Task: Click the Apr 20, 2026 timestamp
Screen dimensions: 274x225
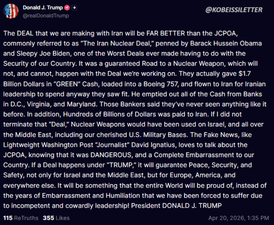Action: [239, 218]
